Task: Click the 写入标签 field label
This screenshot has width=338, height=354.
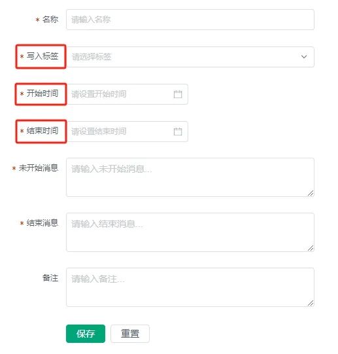Action: point(42,56)
